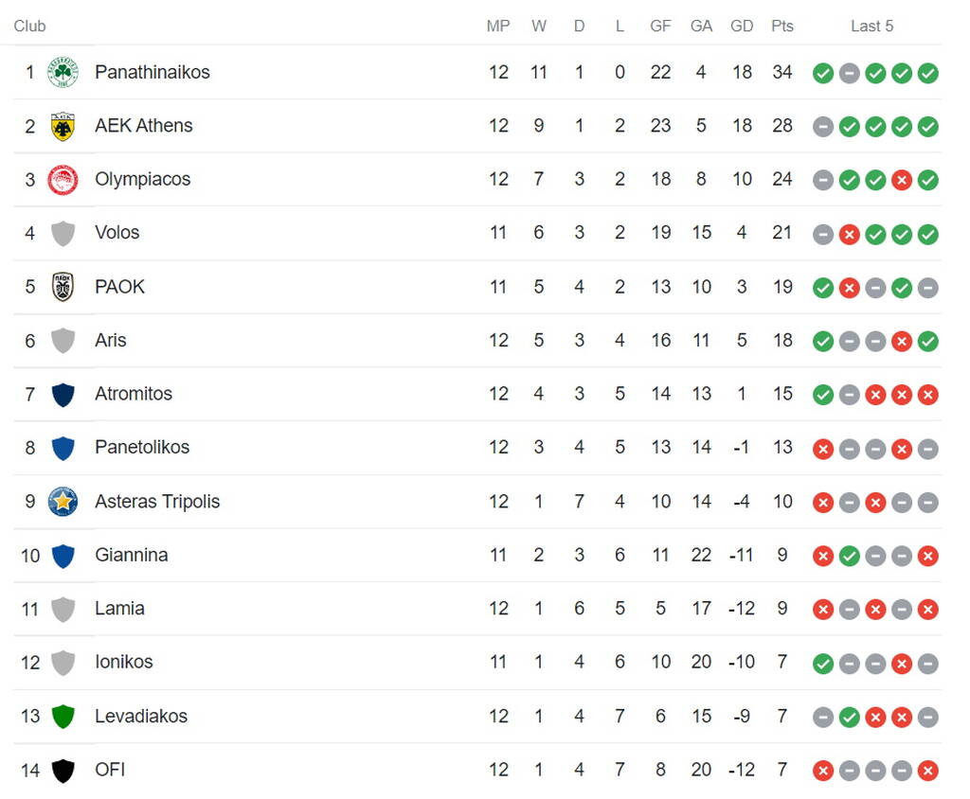The width and height of the screenshot is (970, 799).
Task: Select the Asteras Tripolis team name
Action: click(x=157, y=501)
